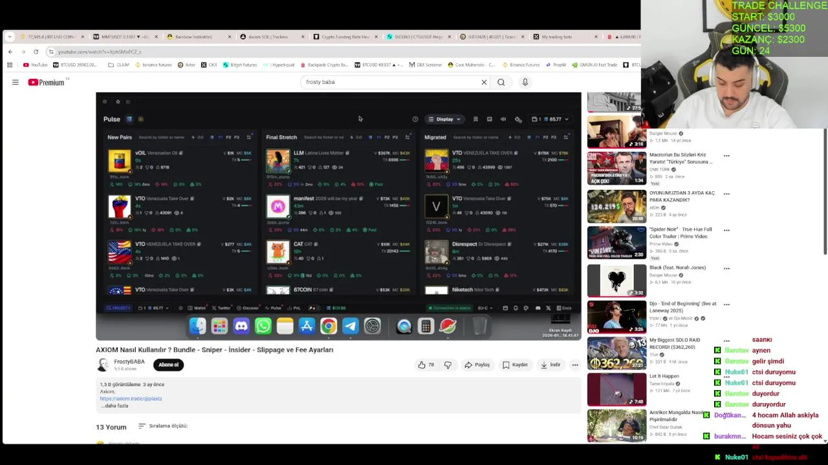
Task: Open the YouTube guide hamburger menu
Action: 15,82
